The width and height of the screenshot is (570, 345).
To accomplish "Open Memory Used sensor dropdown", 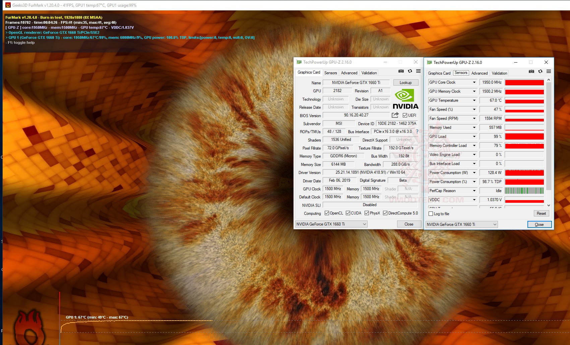I will [474, 127].
